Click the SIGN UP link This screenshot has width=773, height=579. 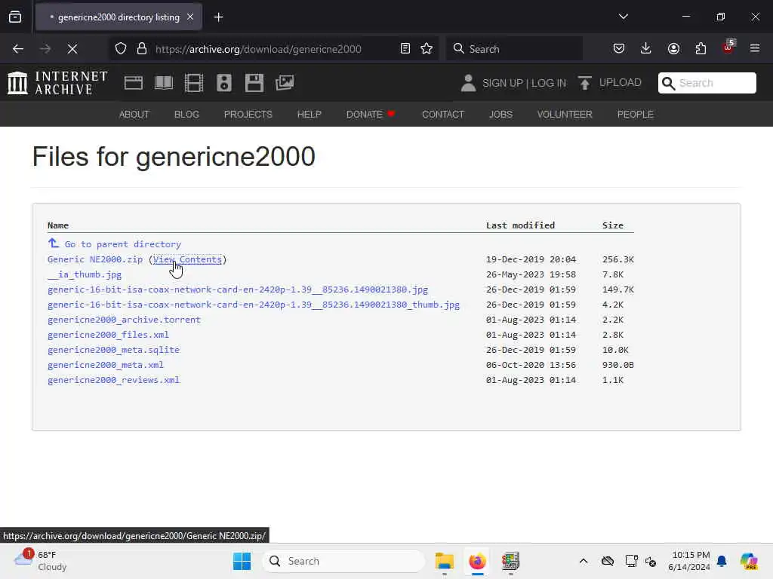click(502, 83)
